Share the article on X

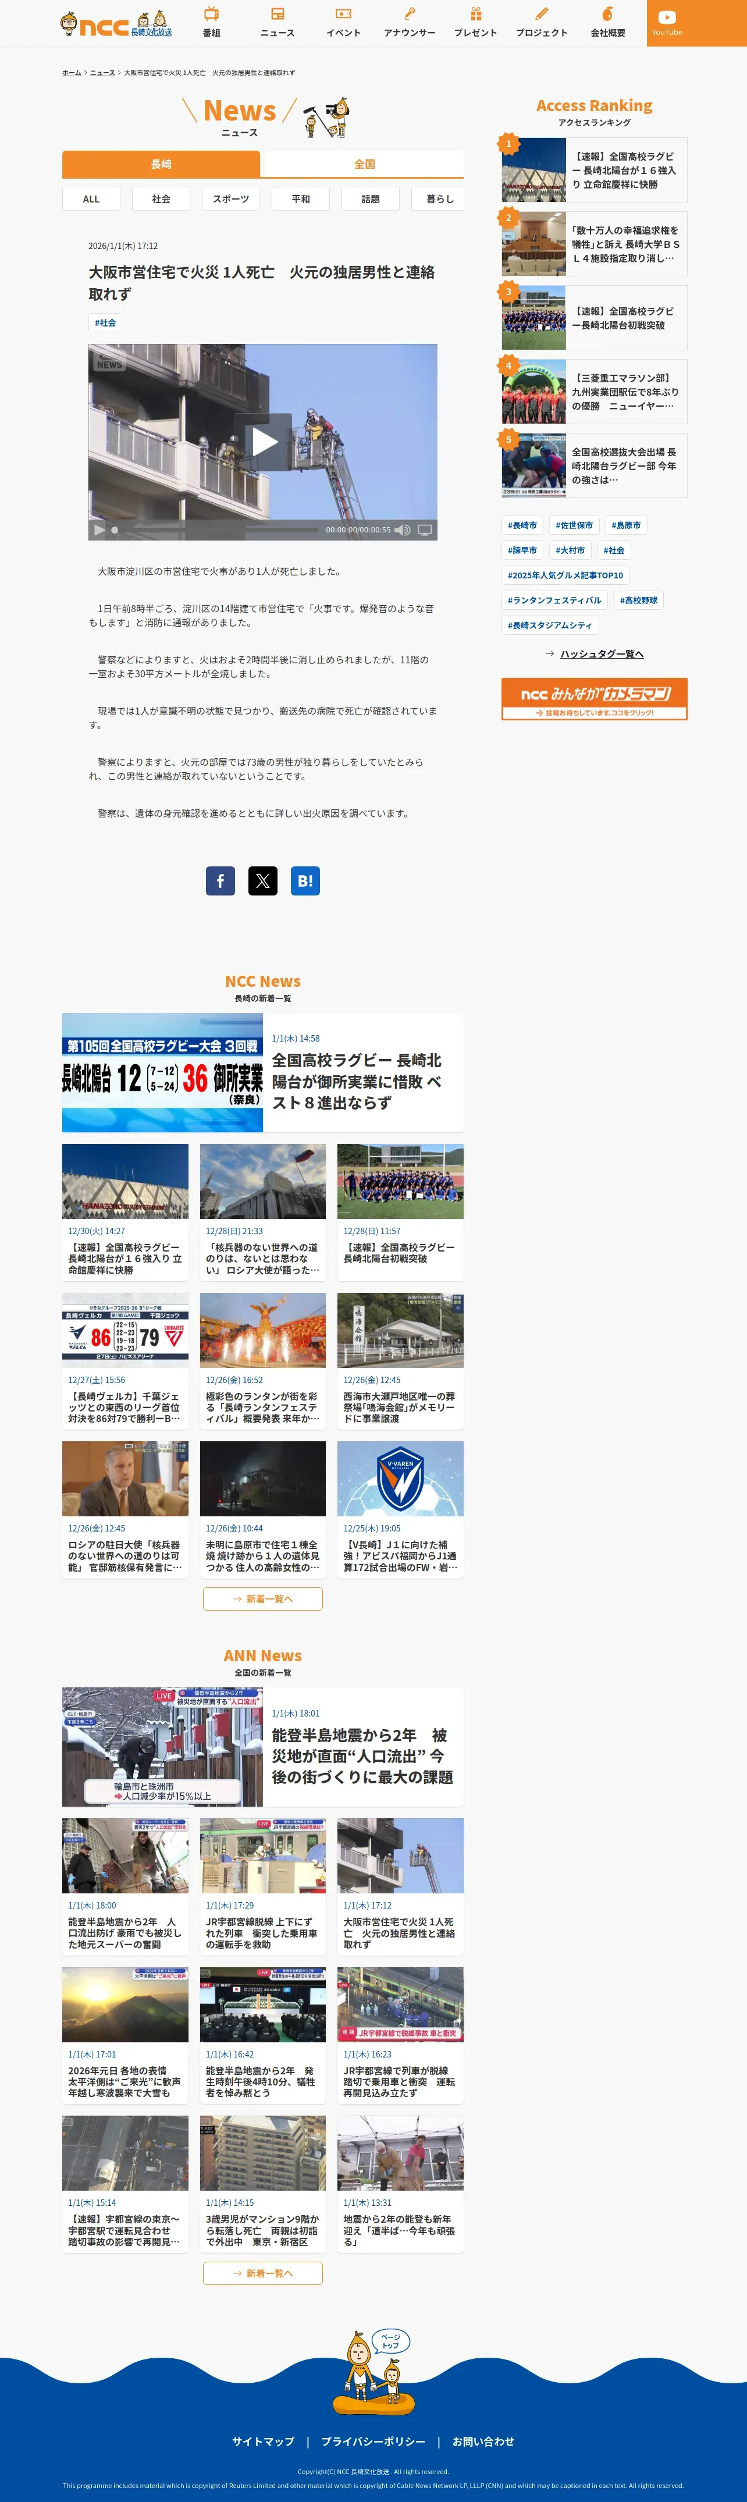pos(262,881)
